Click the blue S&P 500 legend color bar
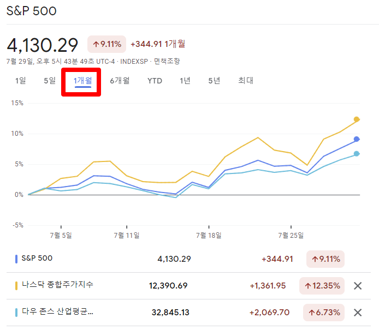The height and width of the screenshot is (330, 379). pyautogui.click(x=16, y=259)
